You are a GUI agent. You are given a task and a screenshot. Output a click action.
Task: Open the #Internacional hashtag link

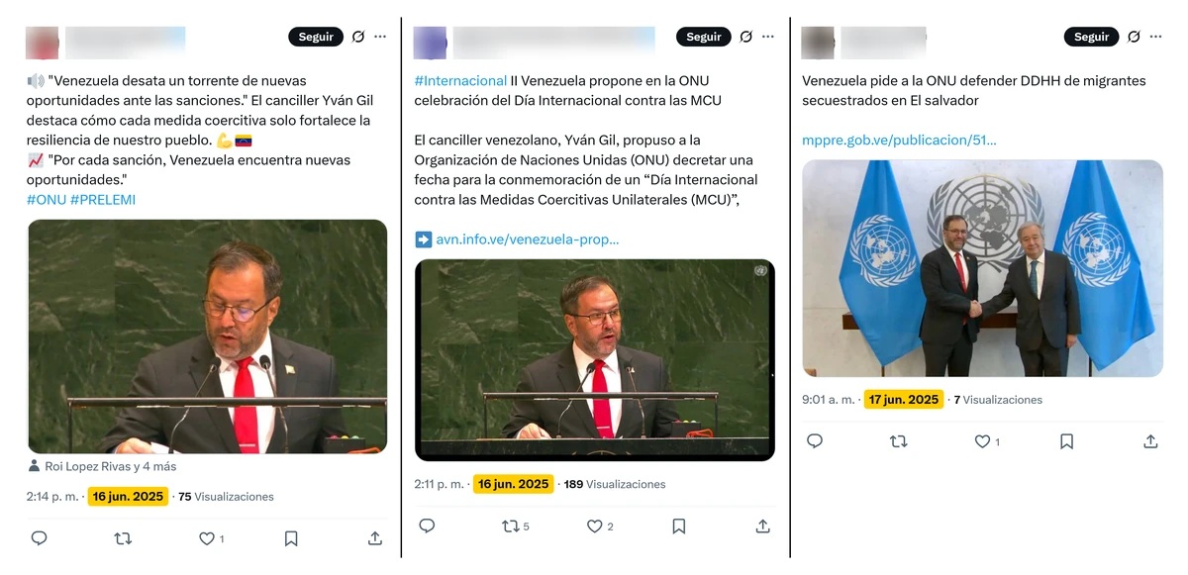click(460, 80)
